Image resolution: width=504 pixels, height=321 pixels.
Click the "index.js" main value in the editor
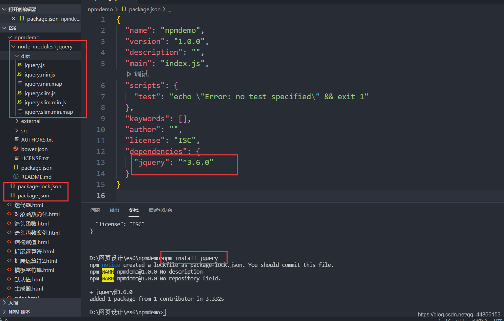click(182, 63)
